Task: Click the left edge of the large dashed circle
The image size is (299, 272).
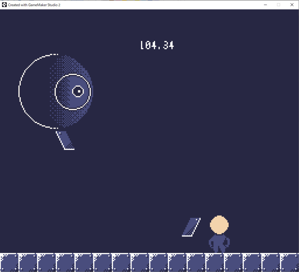Action: [x=19, y=91]
